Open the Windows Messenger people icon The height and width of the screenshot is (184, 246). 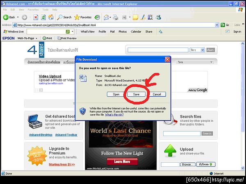(158, 17)
